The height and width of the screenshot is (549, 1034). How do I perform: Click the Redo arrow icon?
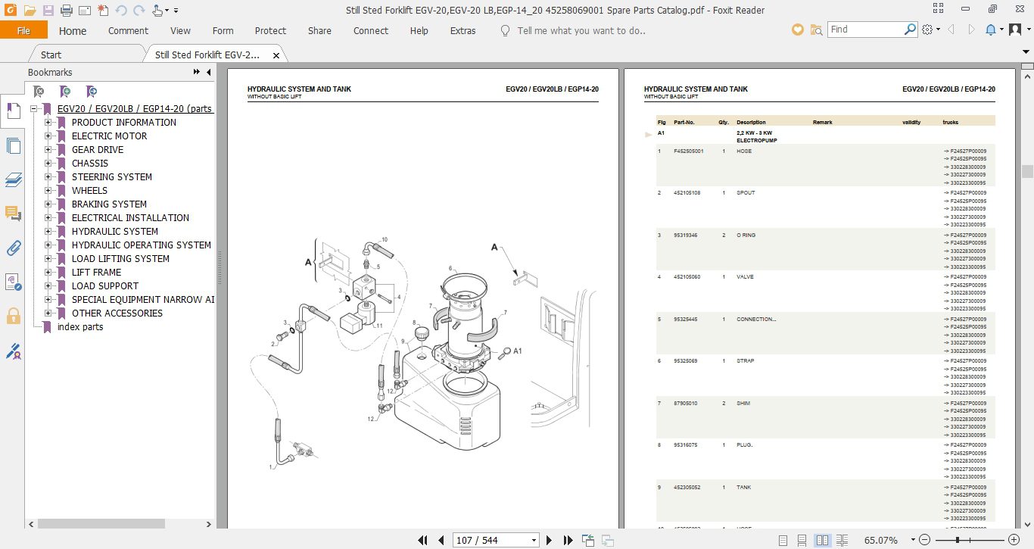click(139, 11)
